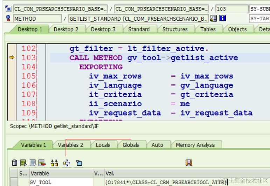Switch to the Desktop 1 tab
The image size is (270, 186).
(30, 29)
